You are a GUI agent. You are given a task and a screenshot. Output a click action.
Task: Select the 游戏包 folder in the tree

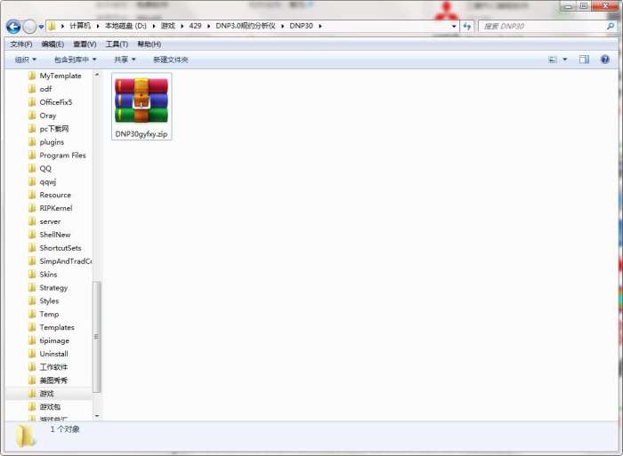(x=44, y=407)
